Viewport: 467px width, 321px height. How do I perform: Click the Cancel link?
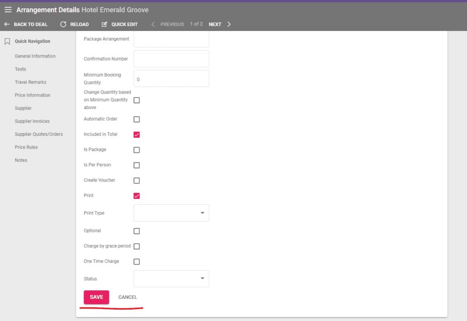click(127, 297)
